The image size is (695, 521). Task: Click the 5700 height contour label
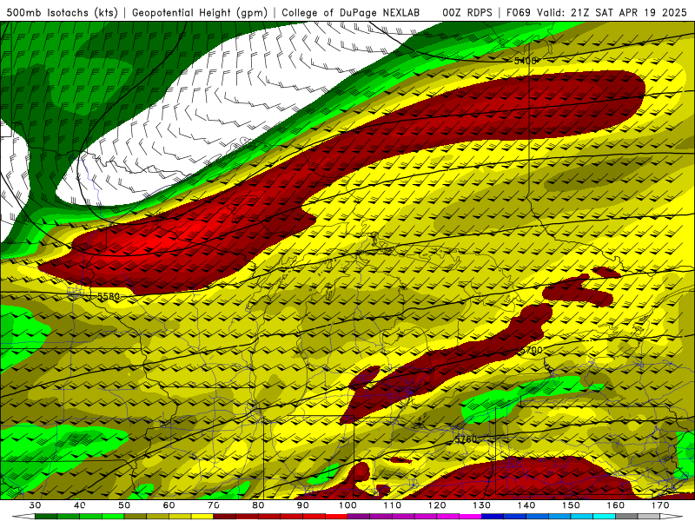(531, 350)
